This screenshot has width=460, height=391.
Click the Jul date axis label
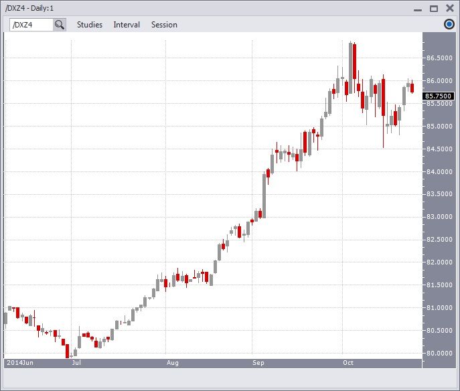point(76,363)
